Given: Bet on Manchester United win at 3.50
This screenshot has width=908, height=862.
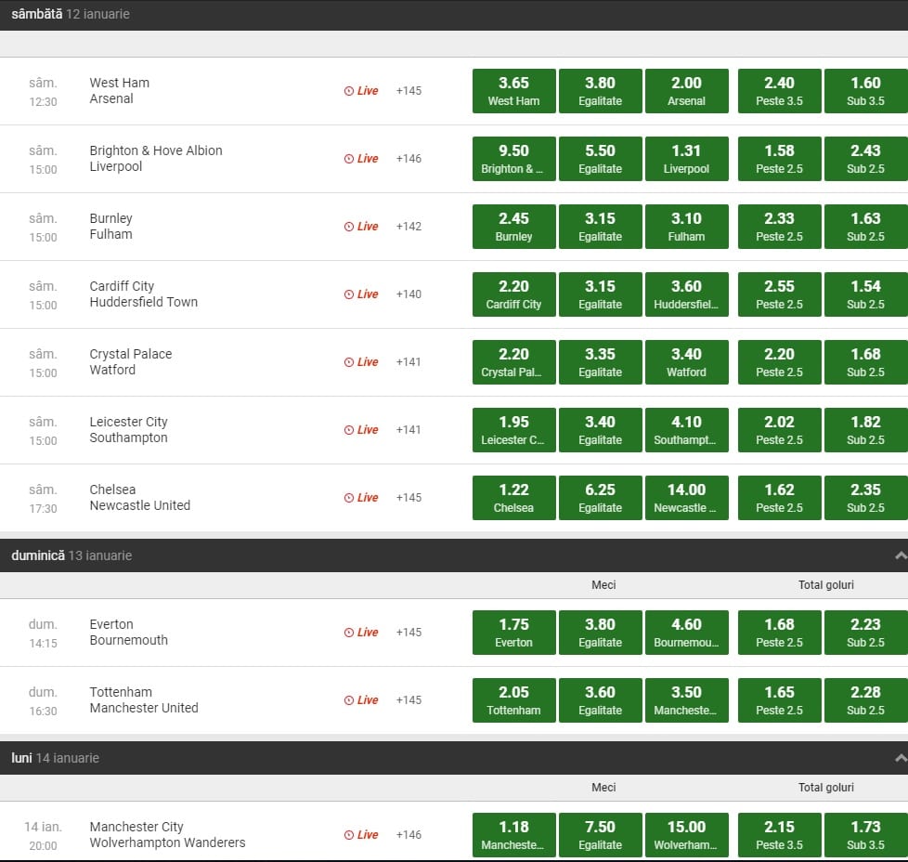Looking at the screenshot, I should click(687, 700).
